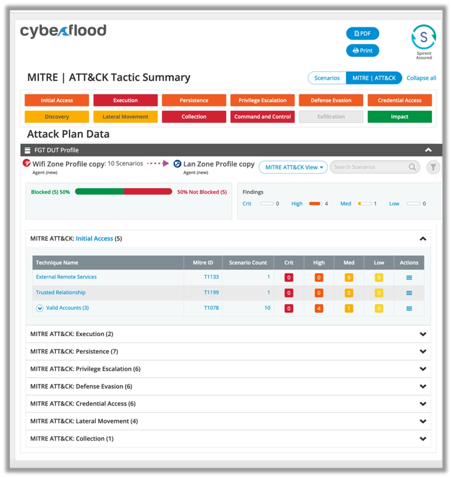Open the MITRE ATT&CK View dropdown
Viewport: 452px width, 478px height.
293,167
